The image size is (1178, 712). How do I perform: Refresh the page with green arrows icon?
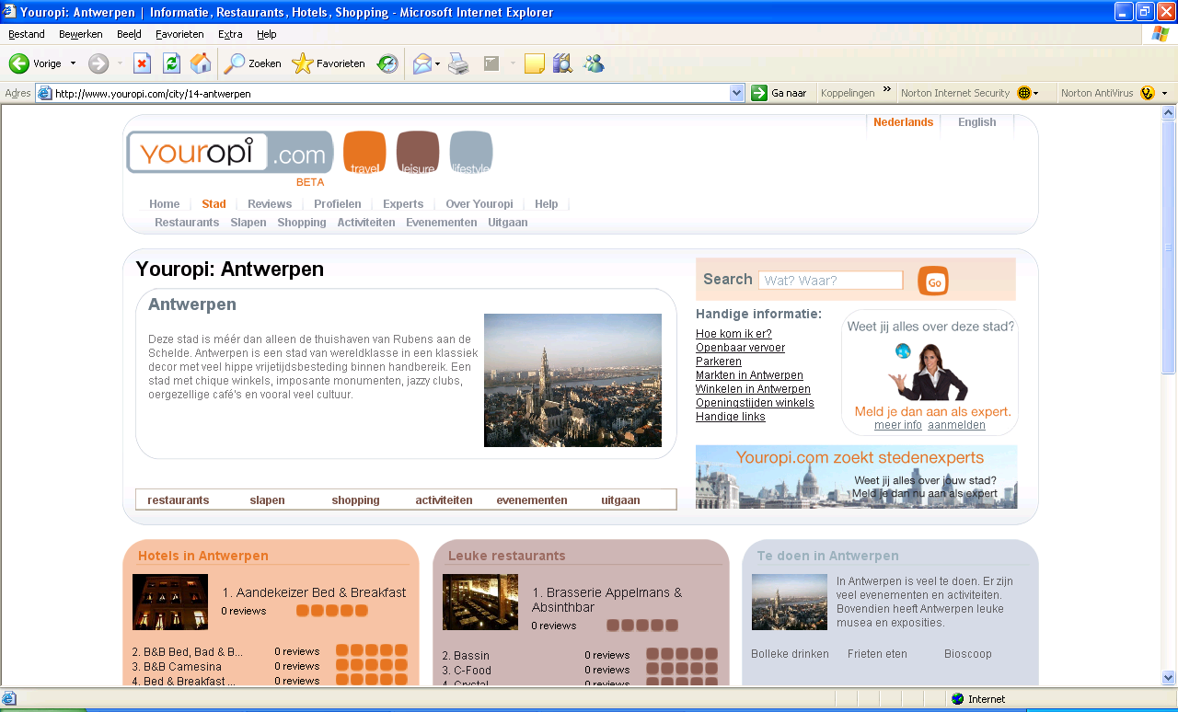pyautogui.click(x=171, y=63)
